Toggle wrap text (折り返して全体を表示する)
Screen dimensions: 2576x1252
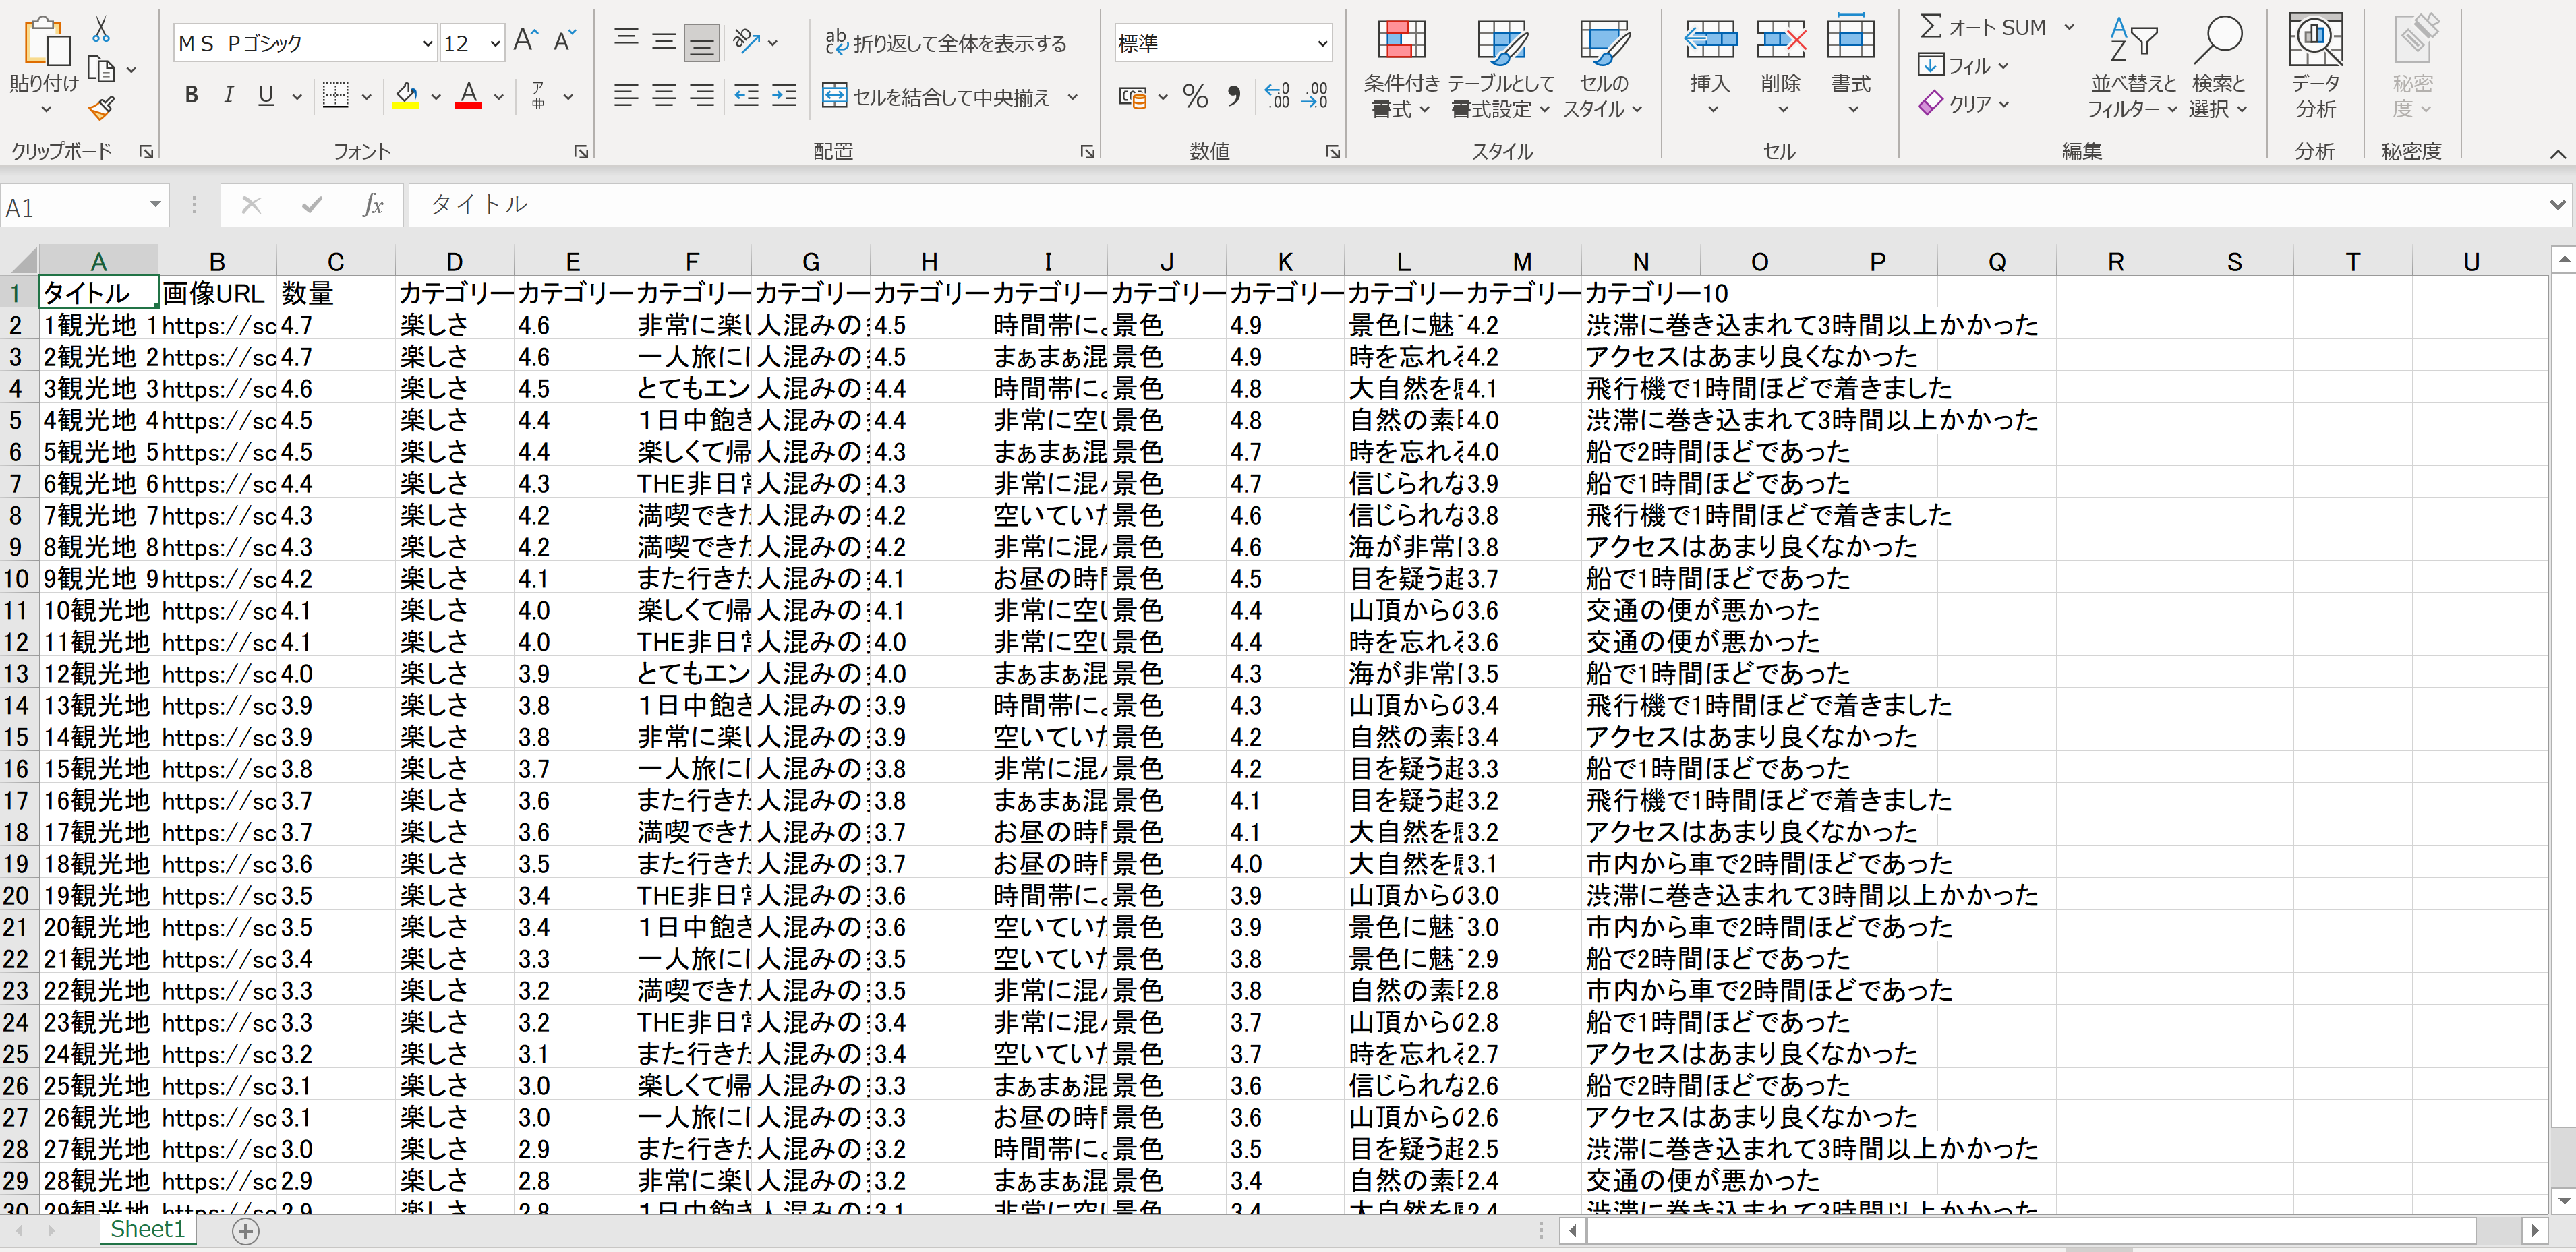click(x=946, y=43)
